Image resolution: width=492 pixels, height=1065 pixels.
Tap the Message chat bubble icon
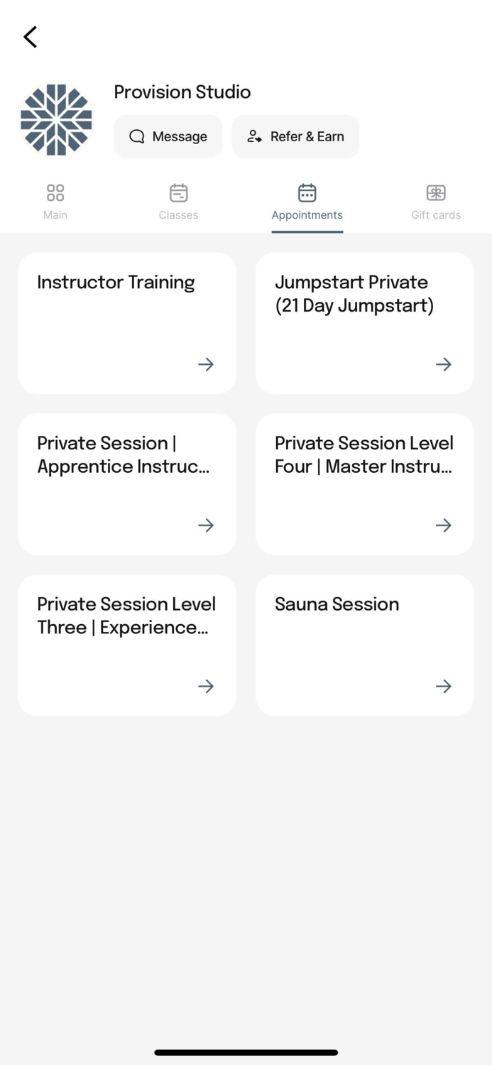(136, 136)
